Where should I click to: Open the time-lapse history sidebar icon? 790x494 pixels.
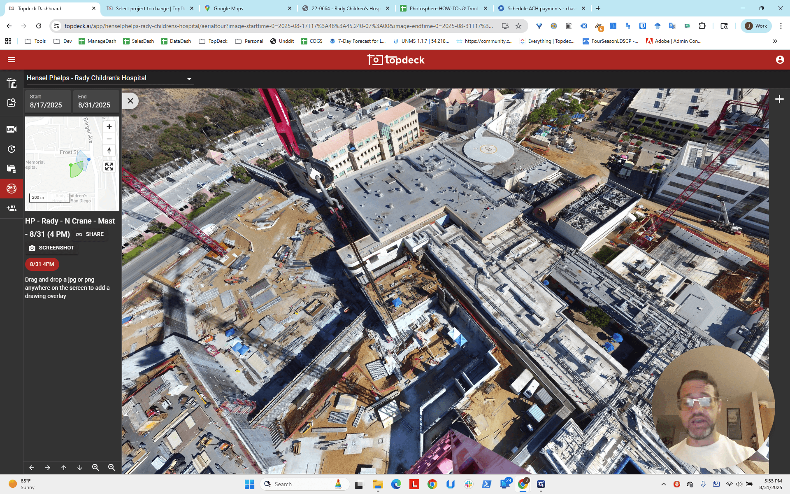coord(12,149)
